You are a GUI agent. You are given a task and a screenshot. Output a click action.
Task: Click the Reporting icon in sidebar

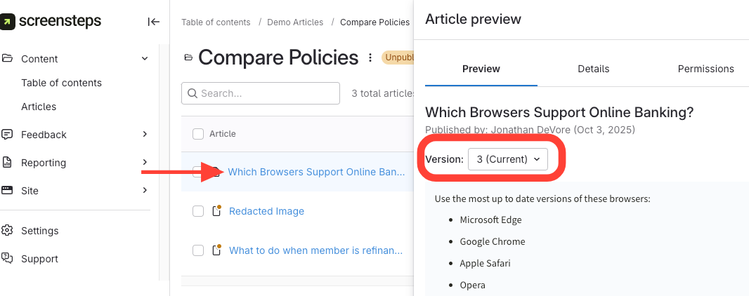click(x=8, y=163)
